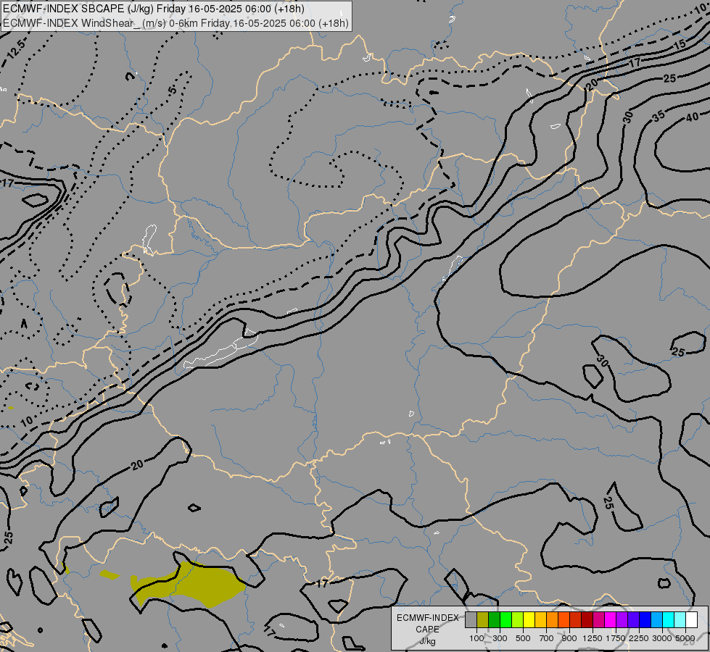Click the '1250' value in the legend
This screenshot has height=652, width=710.
593,638
